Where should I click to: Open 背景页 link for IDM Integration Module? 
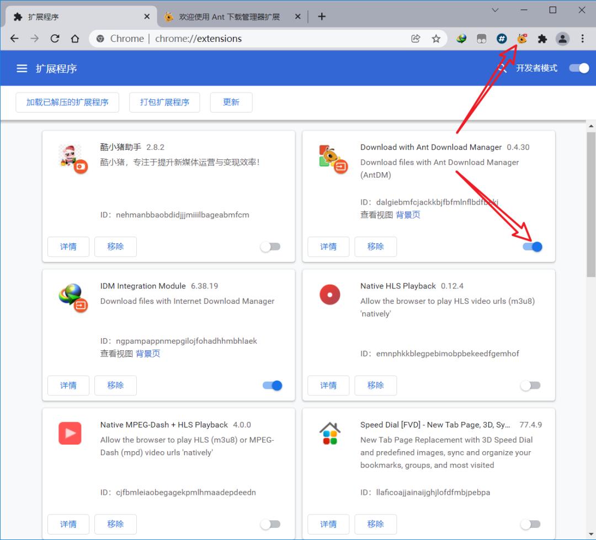tap(148, 354)
